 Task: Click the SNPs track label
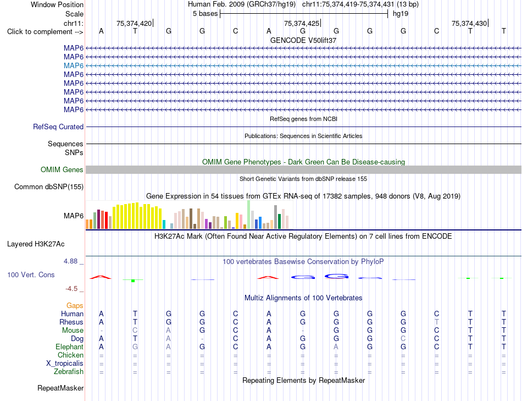(x=74, y=153)
